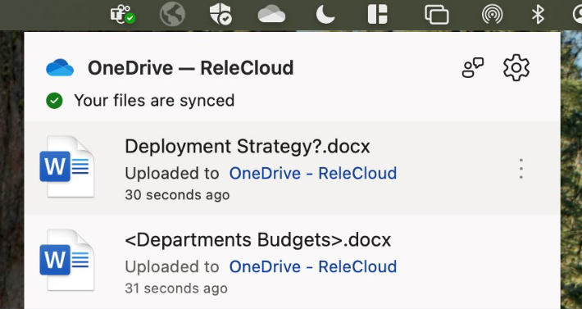The image size is (582, 309).
Task: Click the 'Your files are synced' status text
Action: pyautogui.click(x=154, y=101)
